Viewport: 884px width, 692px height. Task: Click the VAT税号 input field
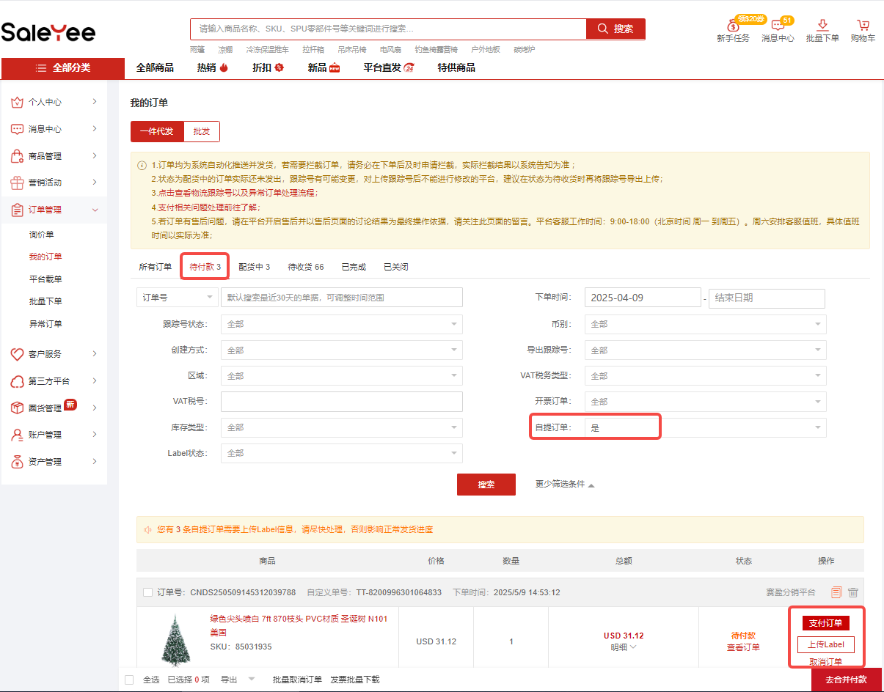[341, 402]
